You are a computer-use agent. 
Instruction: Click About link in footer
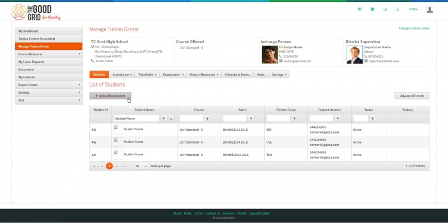tap(177, 213)
